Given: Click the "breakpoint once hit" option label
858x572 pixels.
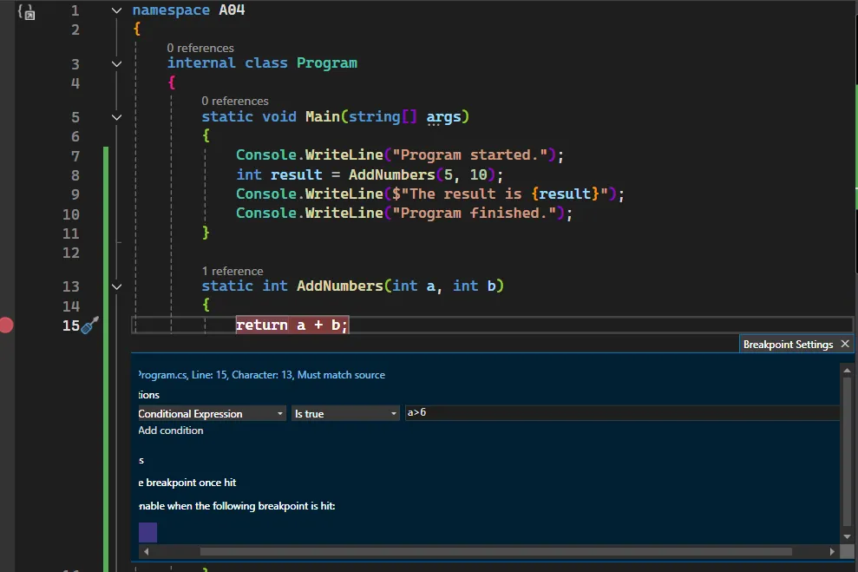Looking at the screenshot, I should point(187,483).
